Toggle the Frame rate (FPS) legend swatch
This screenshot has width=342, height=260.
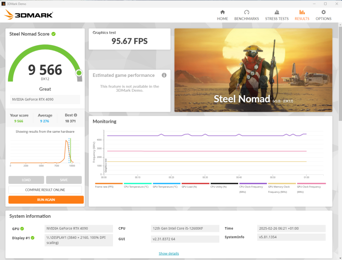click(109, 183)
